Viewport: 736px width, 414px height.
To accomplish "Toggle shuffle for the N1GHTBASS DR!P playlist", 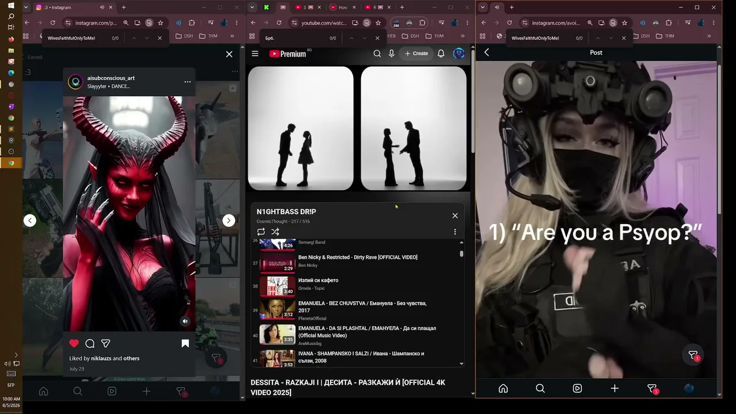I will (275, 232).
